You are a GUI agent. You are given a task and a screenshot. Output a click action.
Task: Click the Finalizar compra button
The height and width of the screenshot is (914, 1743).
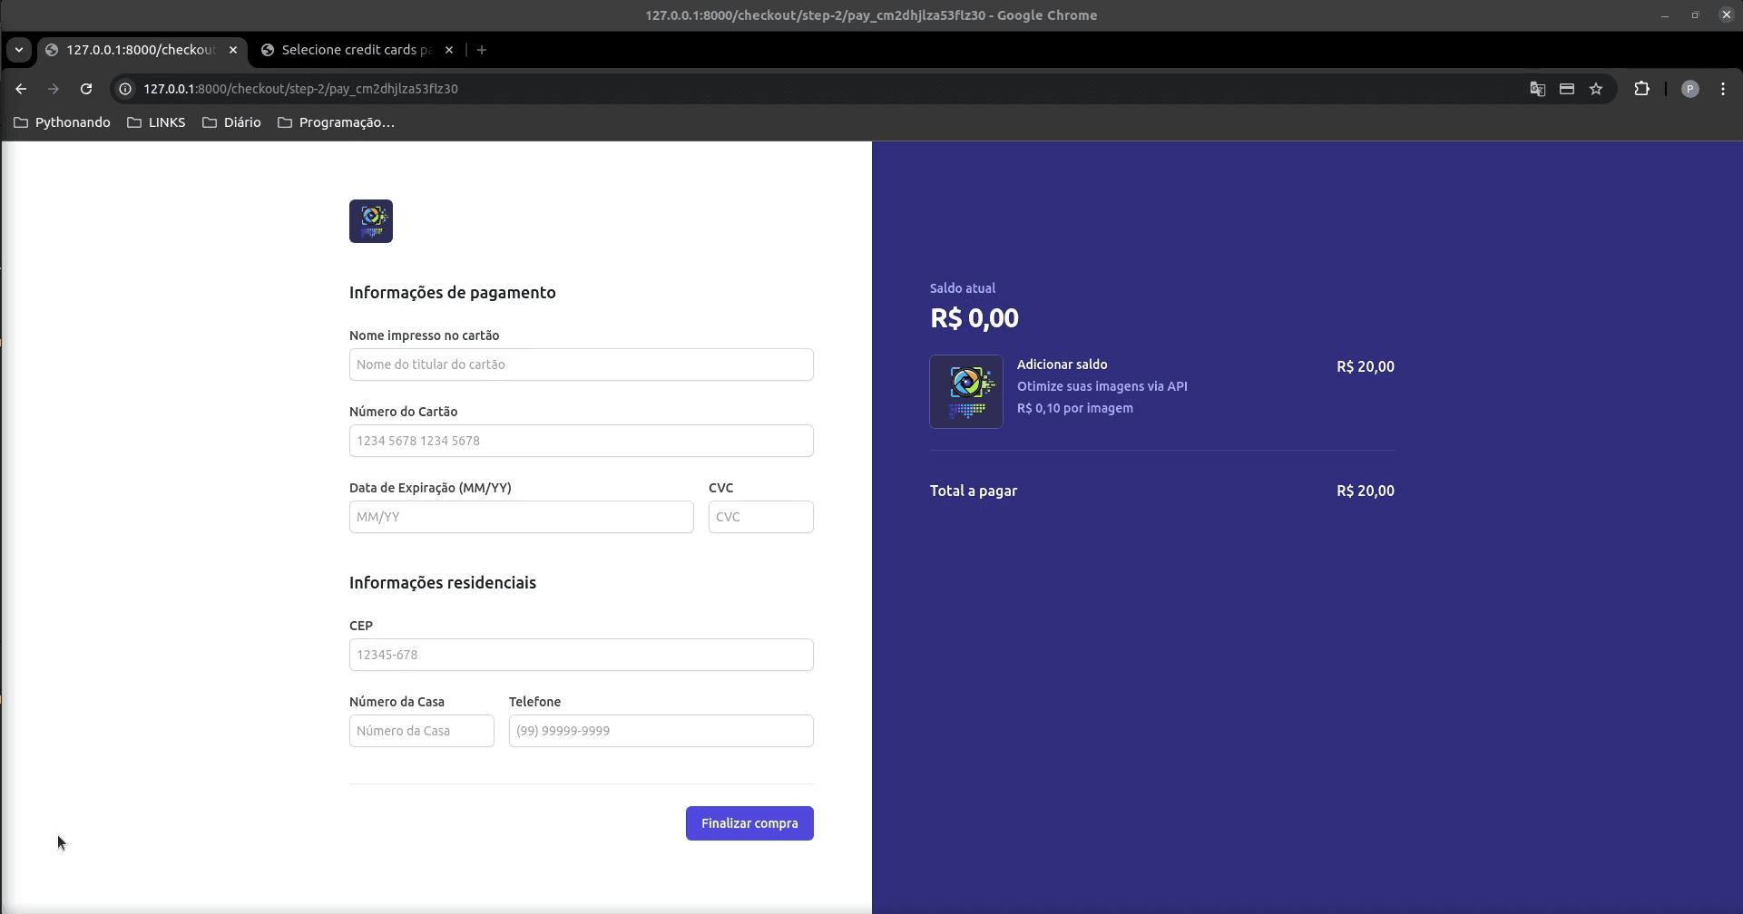pos(749,823)
